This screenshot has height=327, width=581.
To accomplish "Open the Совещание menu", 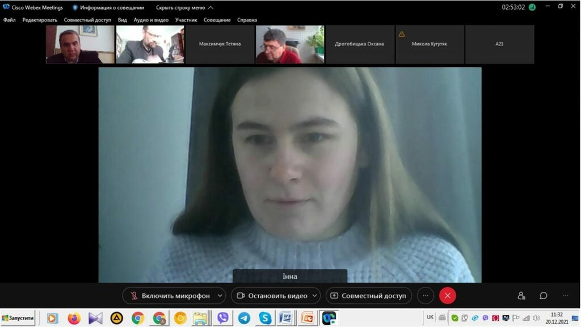I will [x=217, y=20].
